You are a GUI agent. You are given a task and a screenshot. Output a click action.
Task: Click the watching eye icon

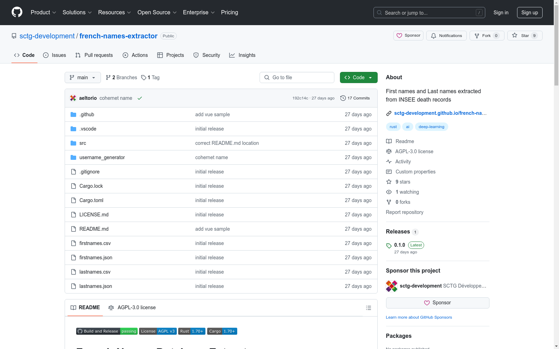(x=389, y=192)
